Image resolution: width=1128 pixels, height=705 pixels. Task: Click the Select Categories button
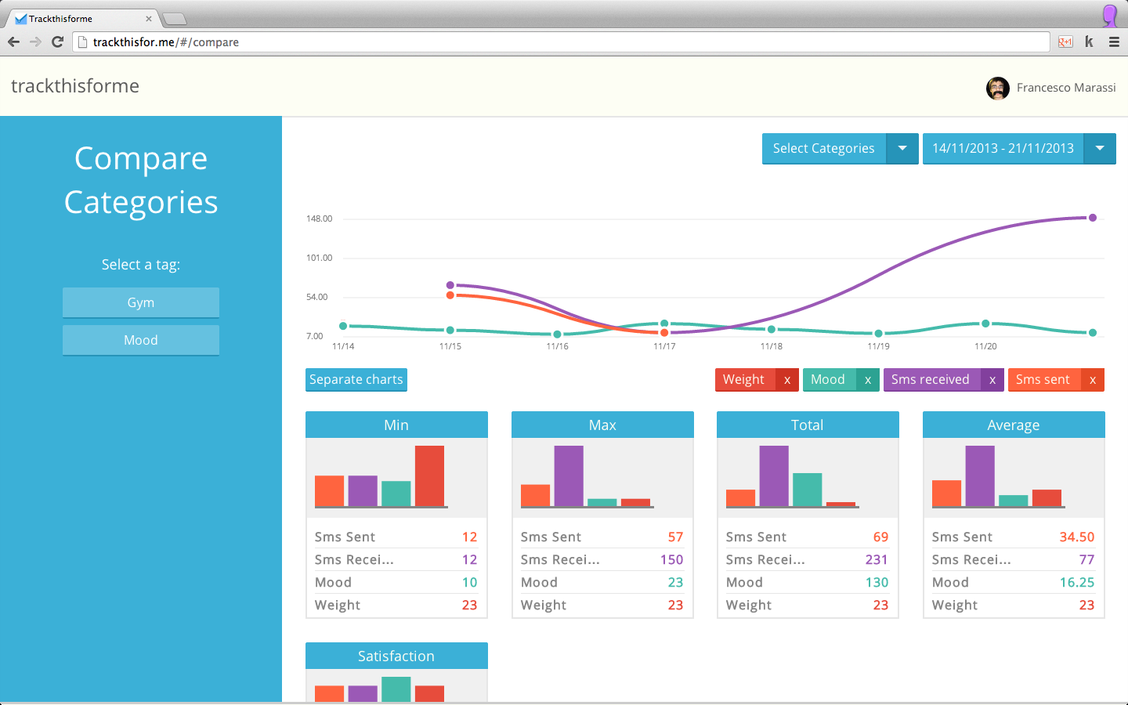point(824,148)
